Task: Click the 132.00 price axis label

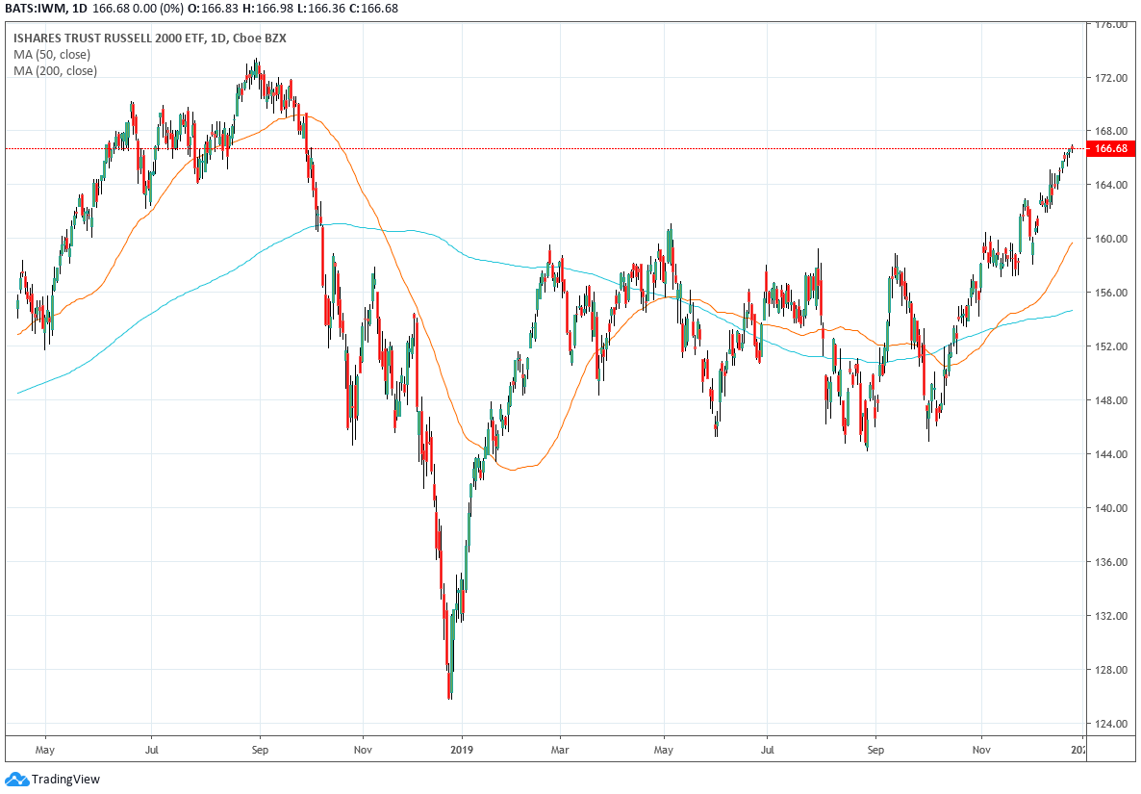Action: [x=1111, y=616]
